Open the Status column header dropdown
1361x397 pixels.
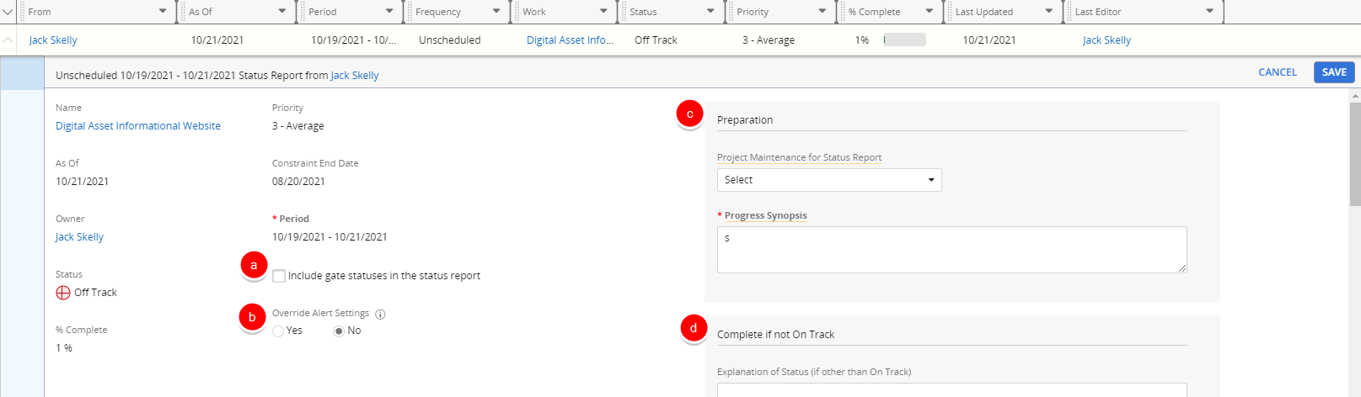pyautogui.click(x=710, y=12)
